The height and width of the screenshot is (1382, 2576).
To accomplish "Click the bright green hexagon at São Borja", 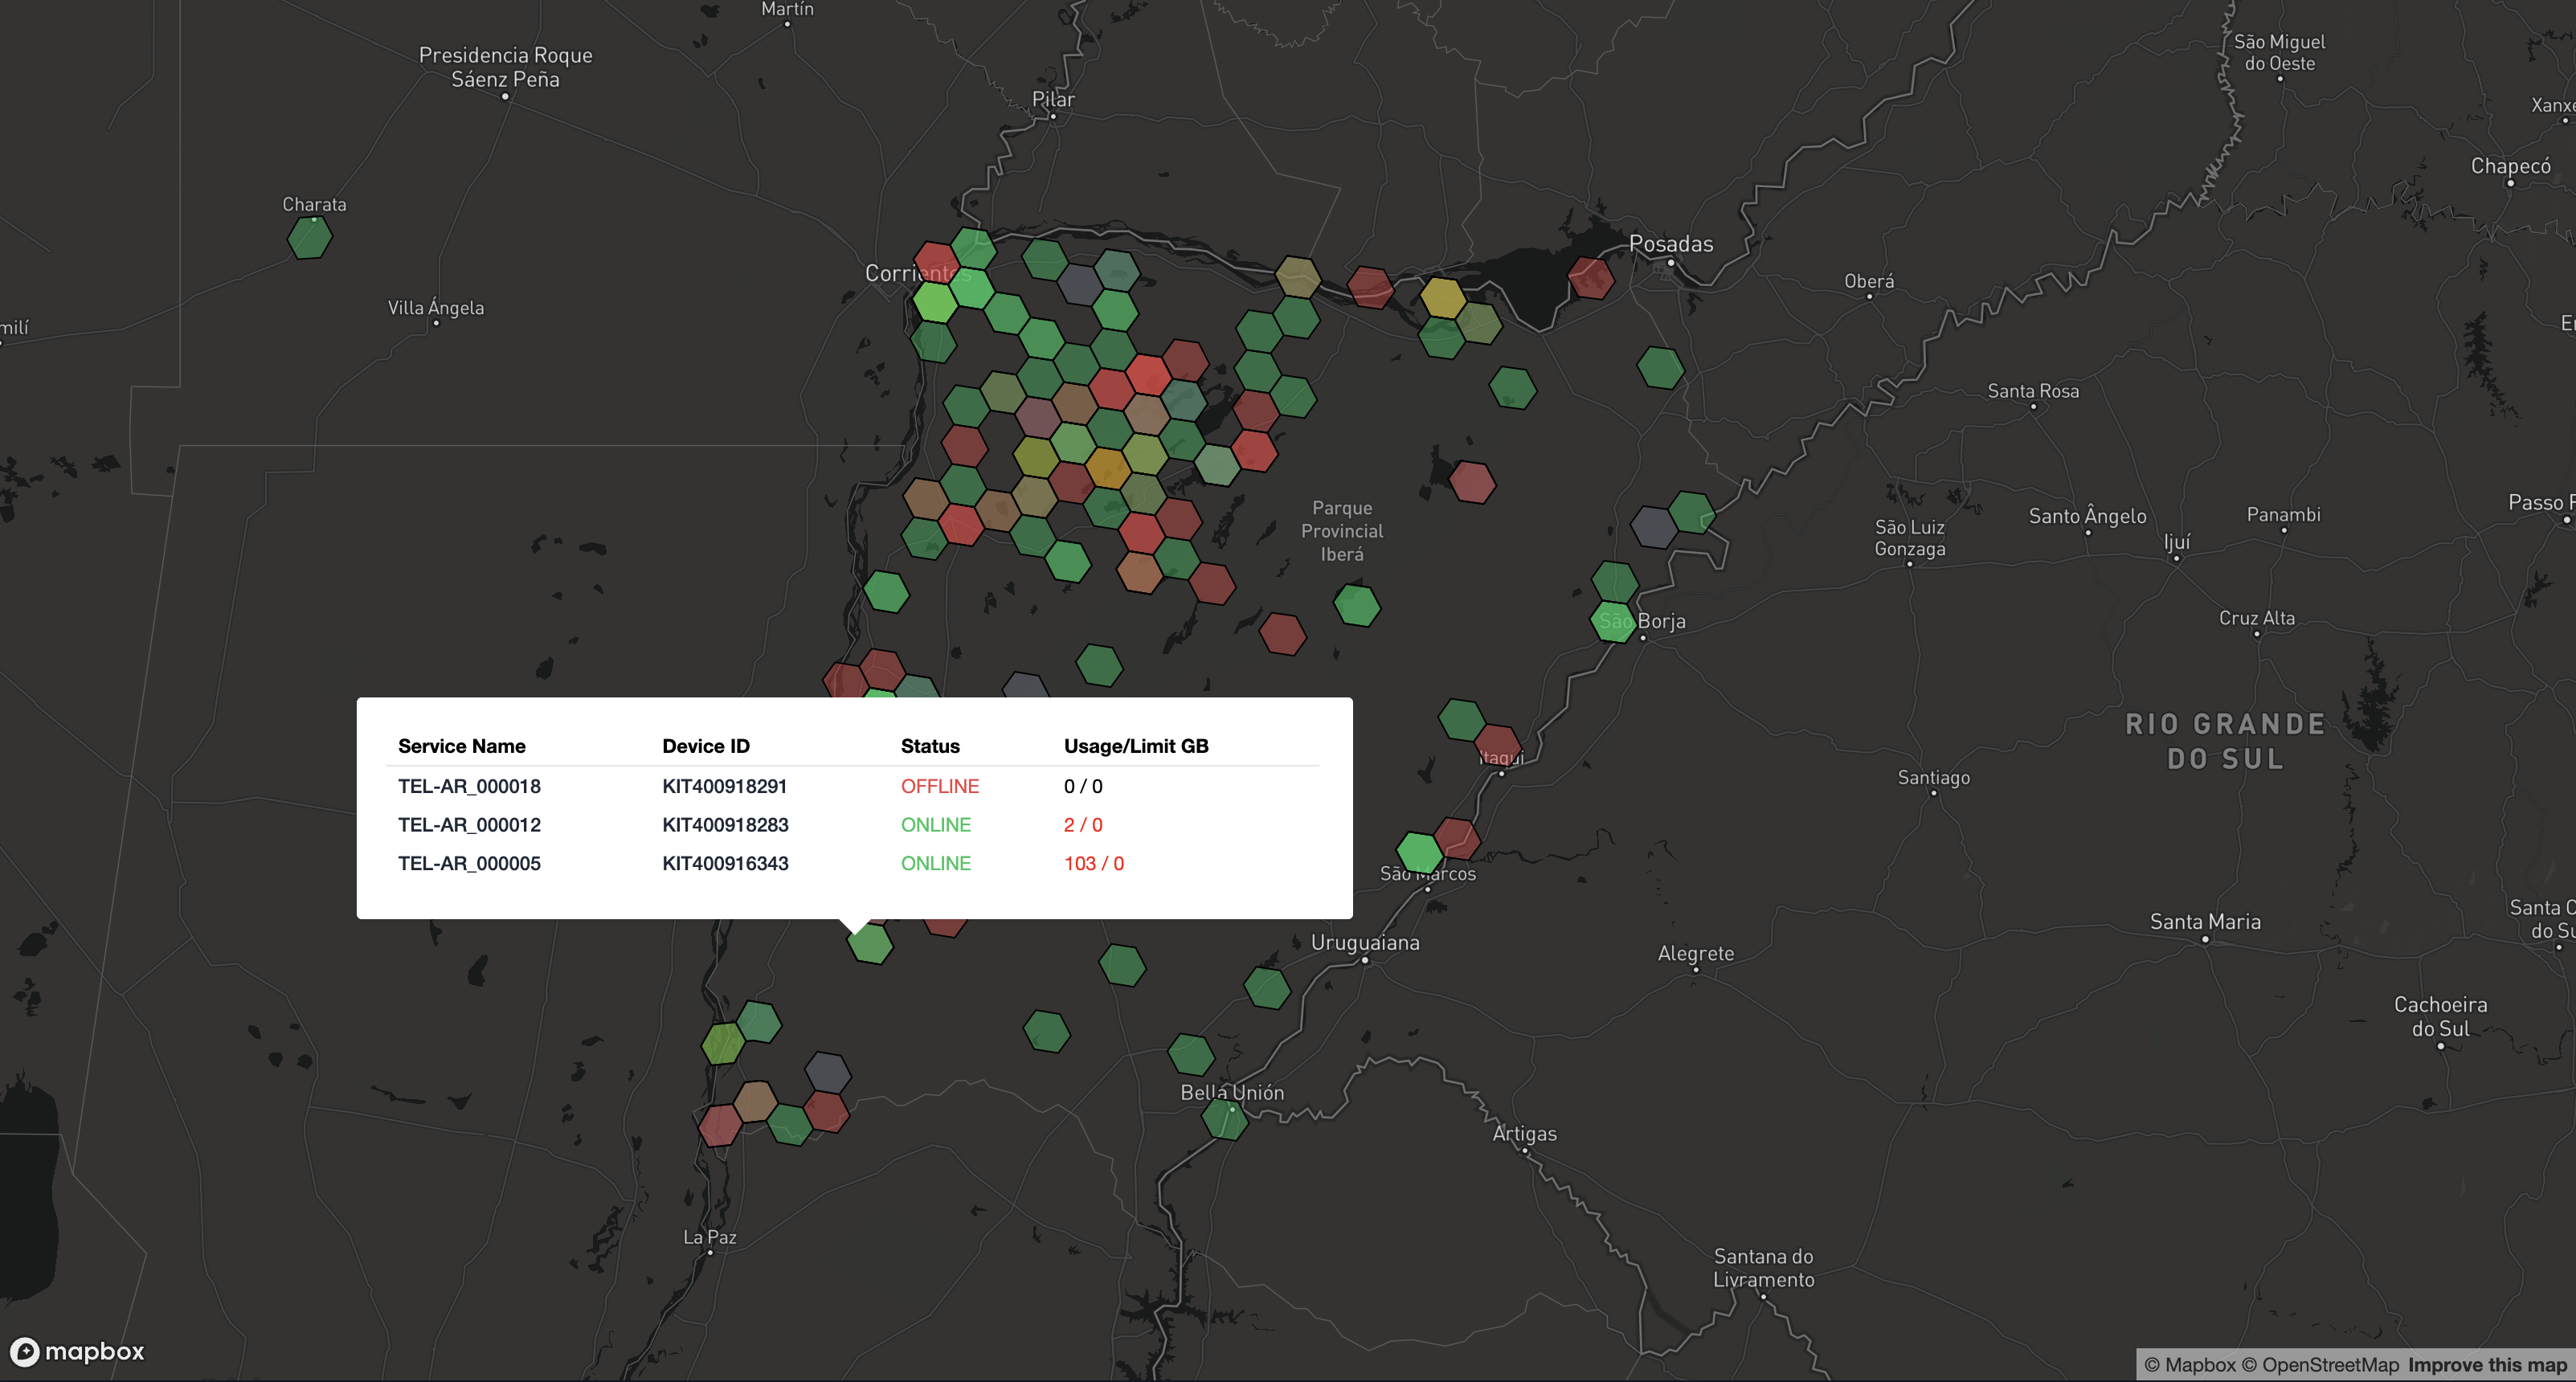I will click(1613, 622).
